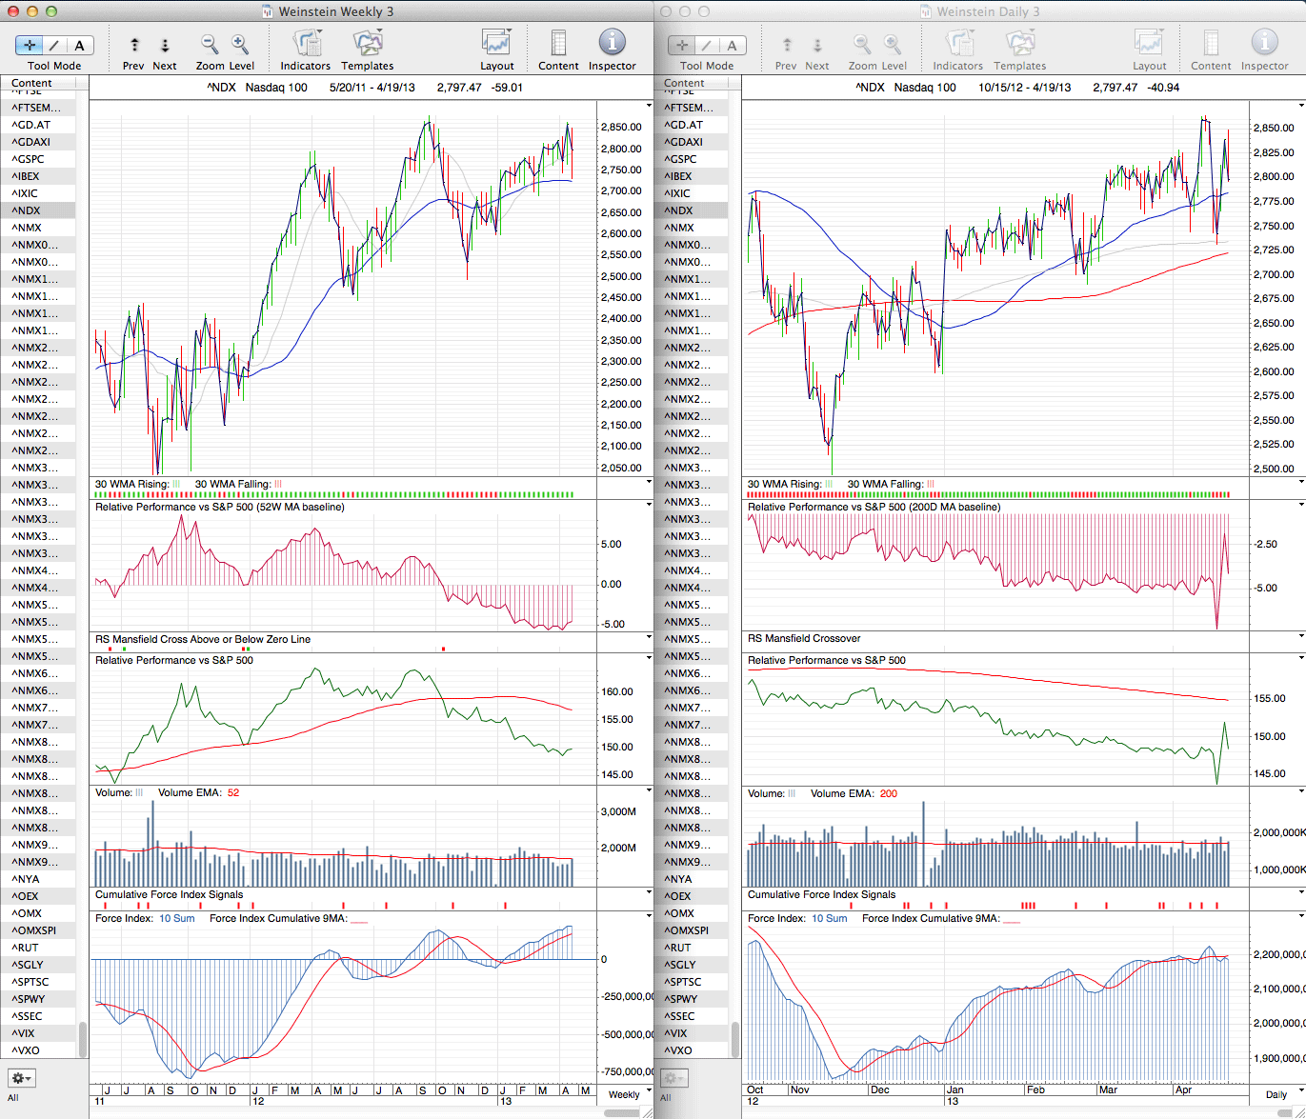1306x1119 pixels.
Task: Open Templates in Weekly window toolbar
Action: (x=368, y=44)
